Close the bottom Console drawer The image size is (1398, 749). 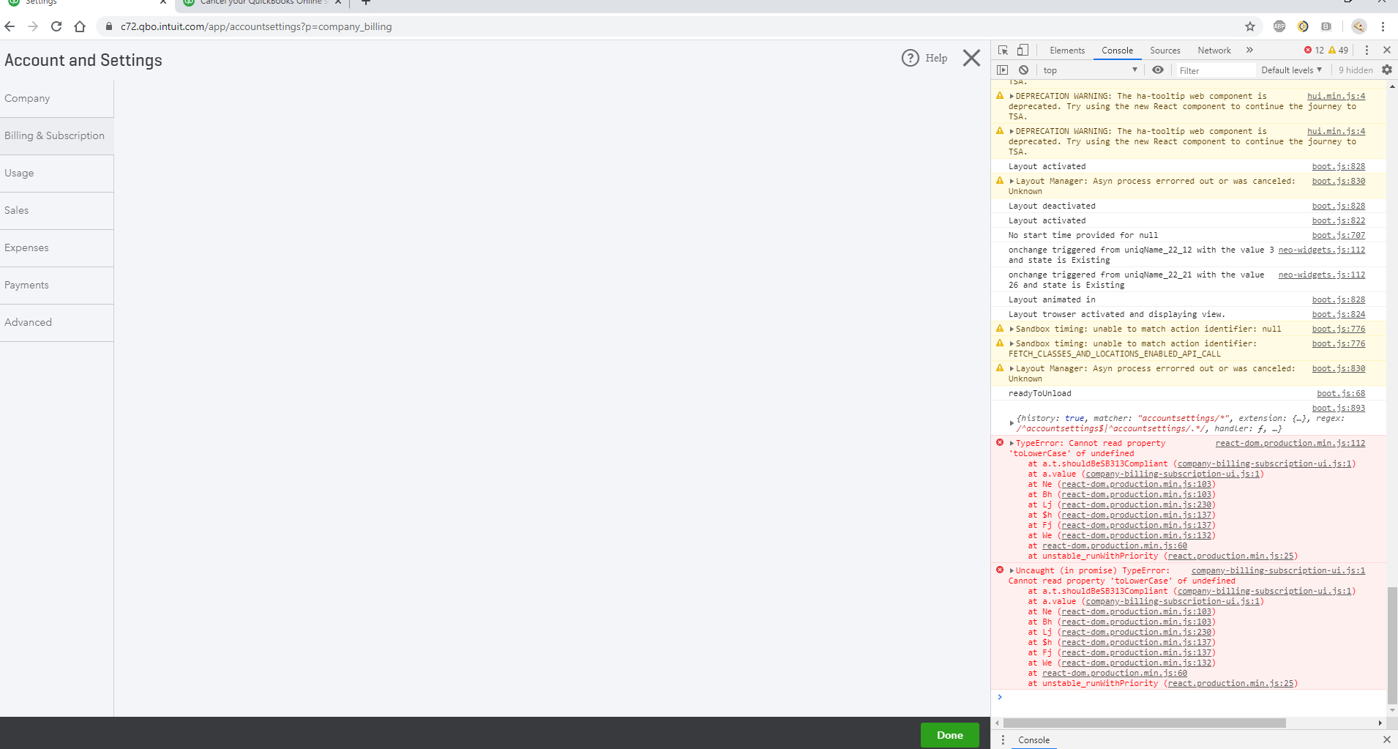[x=1386, y=739]
